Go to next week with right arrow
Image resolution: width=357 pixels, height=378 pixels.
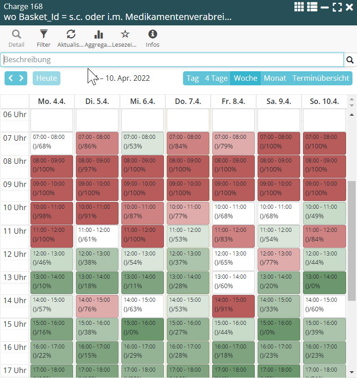point(21,78)
